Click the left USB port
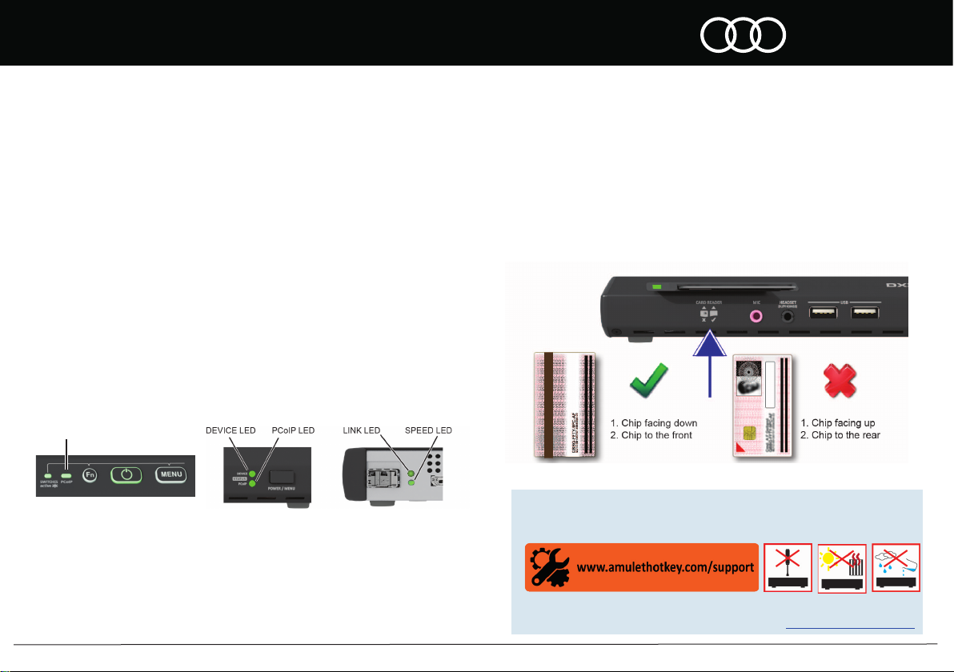The width and height of the screenshot is (954, 672). (x=823, y=313)
